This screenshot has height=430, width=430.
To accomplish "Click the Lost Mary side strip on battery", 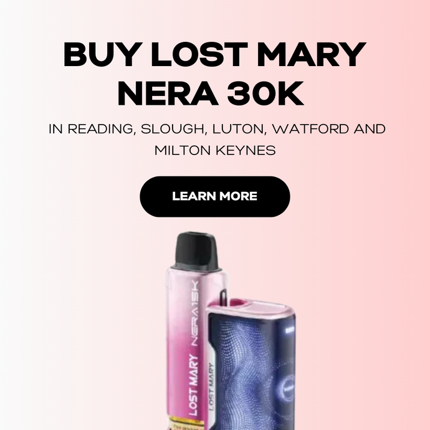I will 211,386.
